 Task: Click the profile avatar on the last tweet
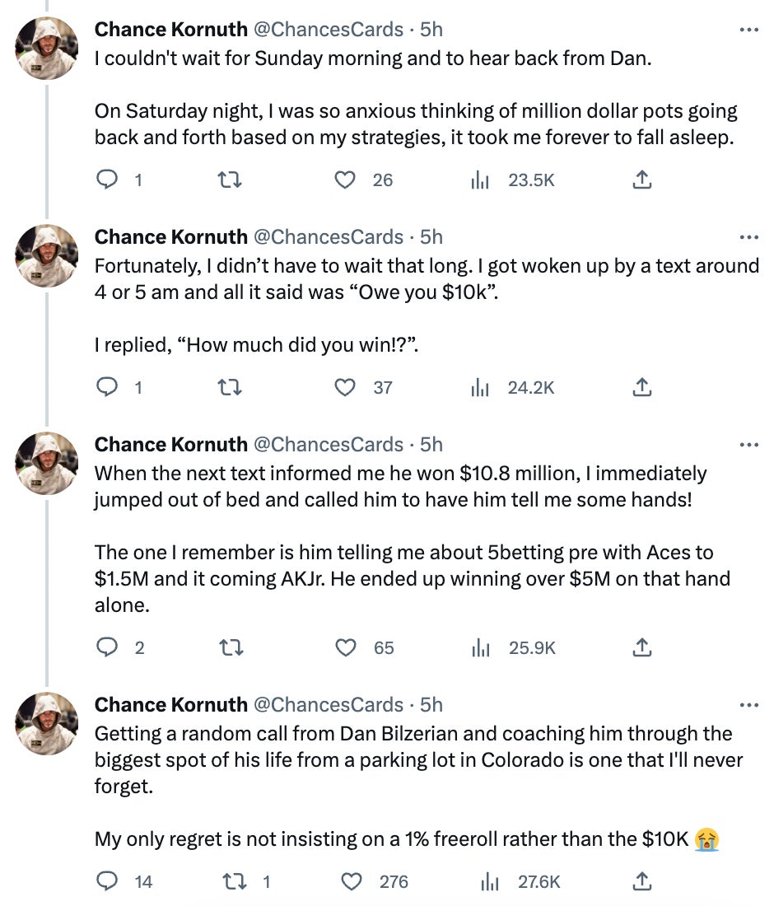point(47,723)
